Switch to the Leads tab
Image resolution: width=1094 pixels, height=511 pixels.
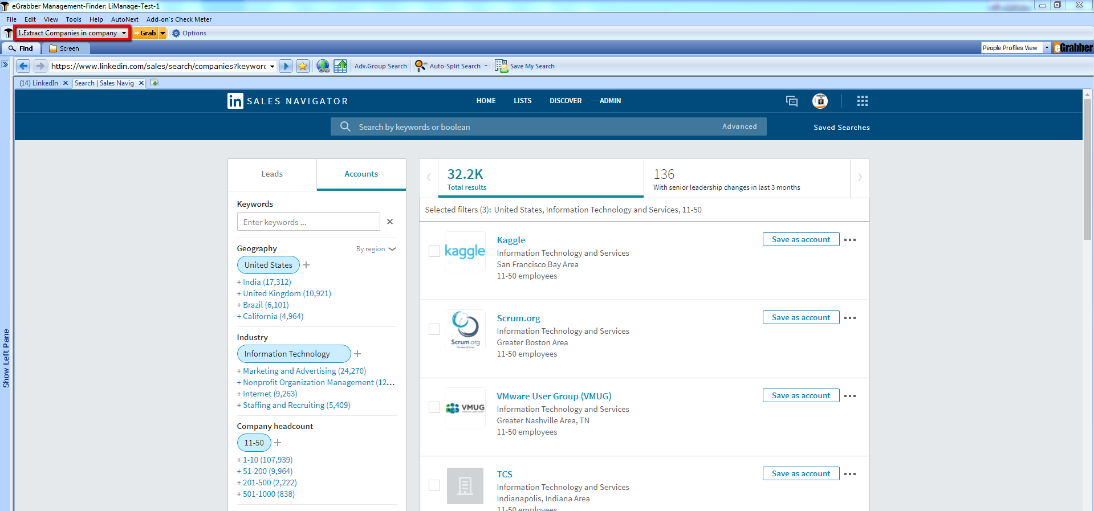click(272, 174)
